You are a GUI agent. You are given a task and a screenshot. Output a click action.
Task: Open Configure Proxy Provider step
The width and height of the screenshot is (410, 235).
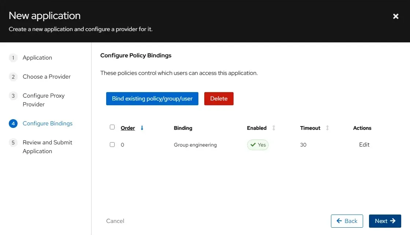pos(44,100)
